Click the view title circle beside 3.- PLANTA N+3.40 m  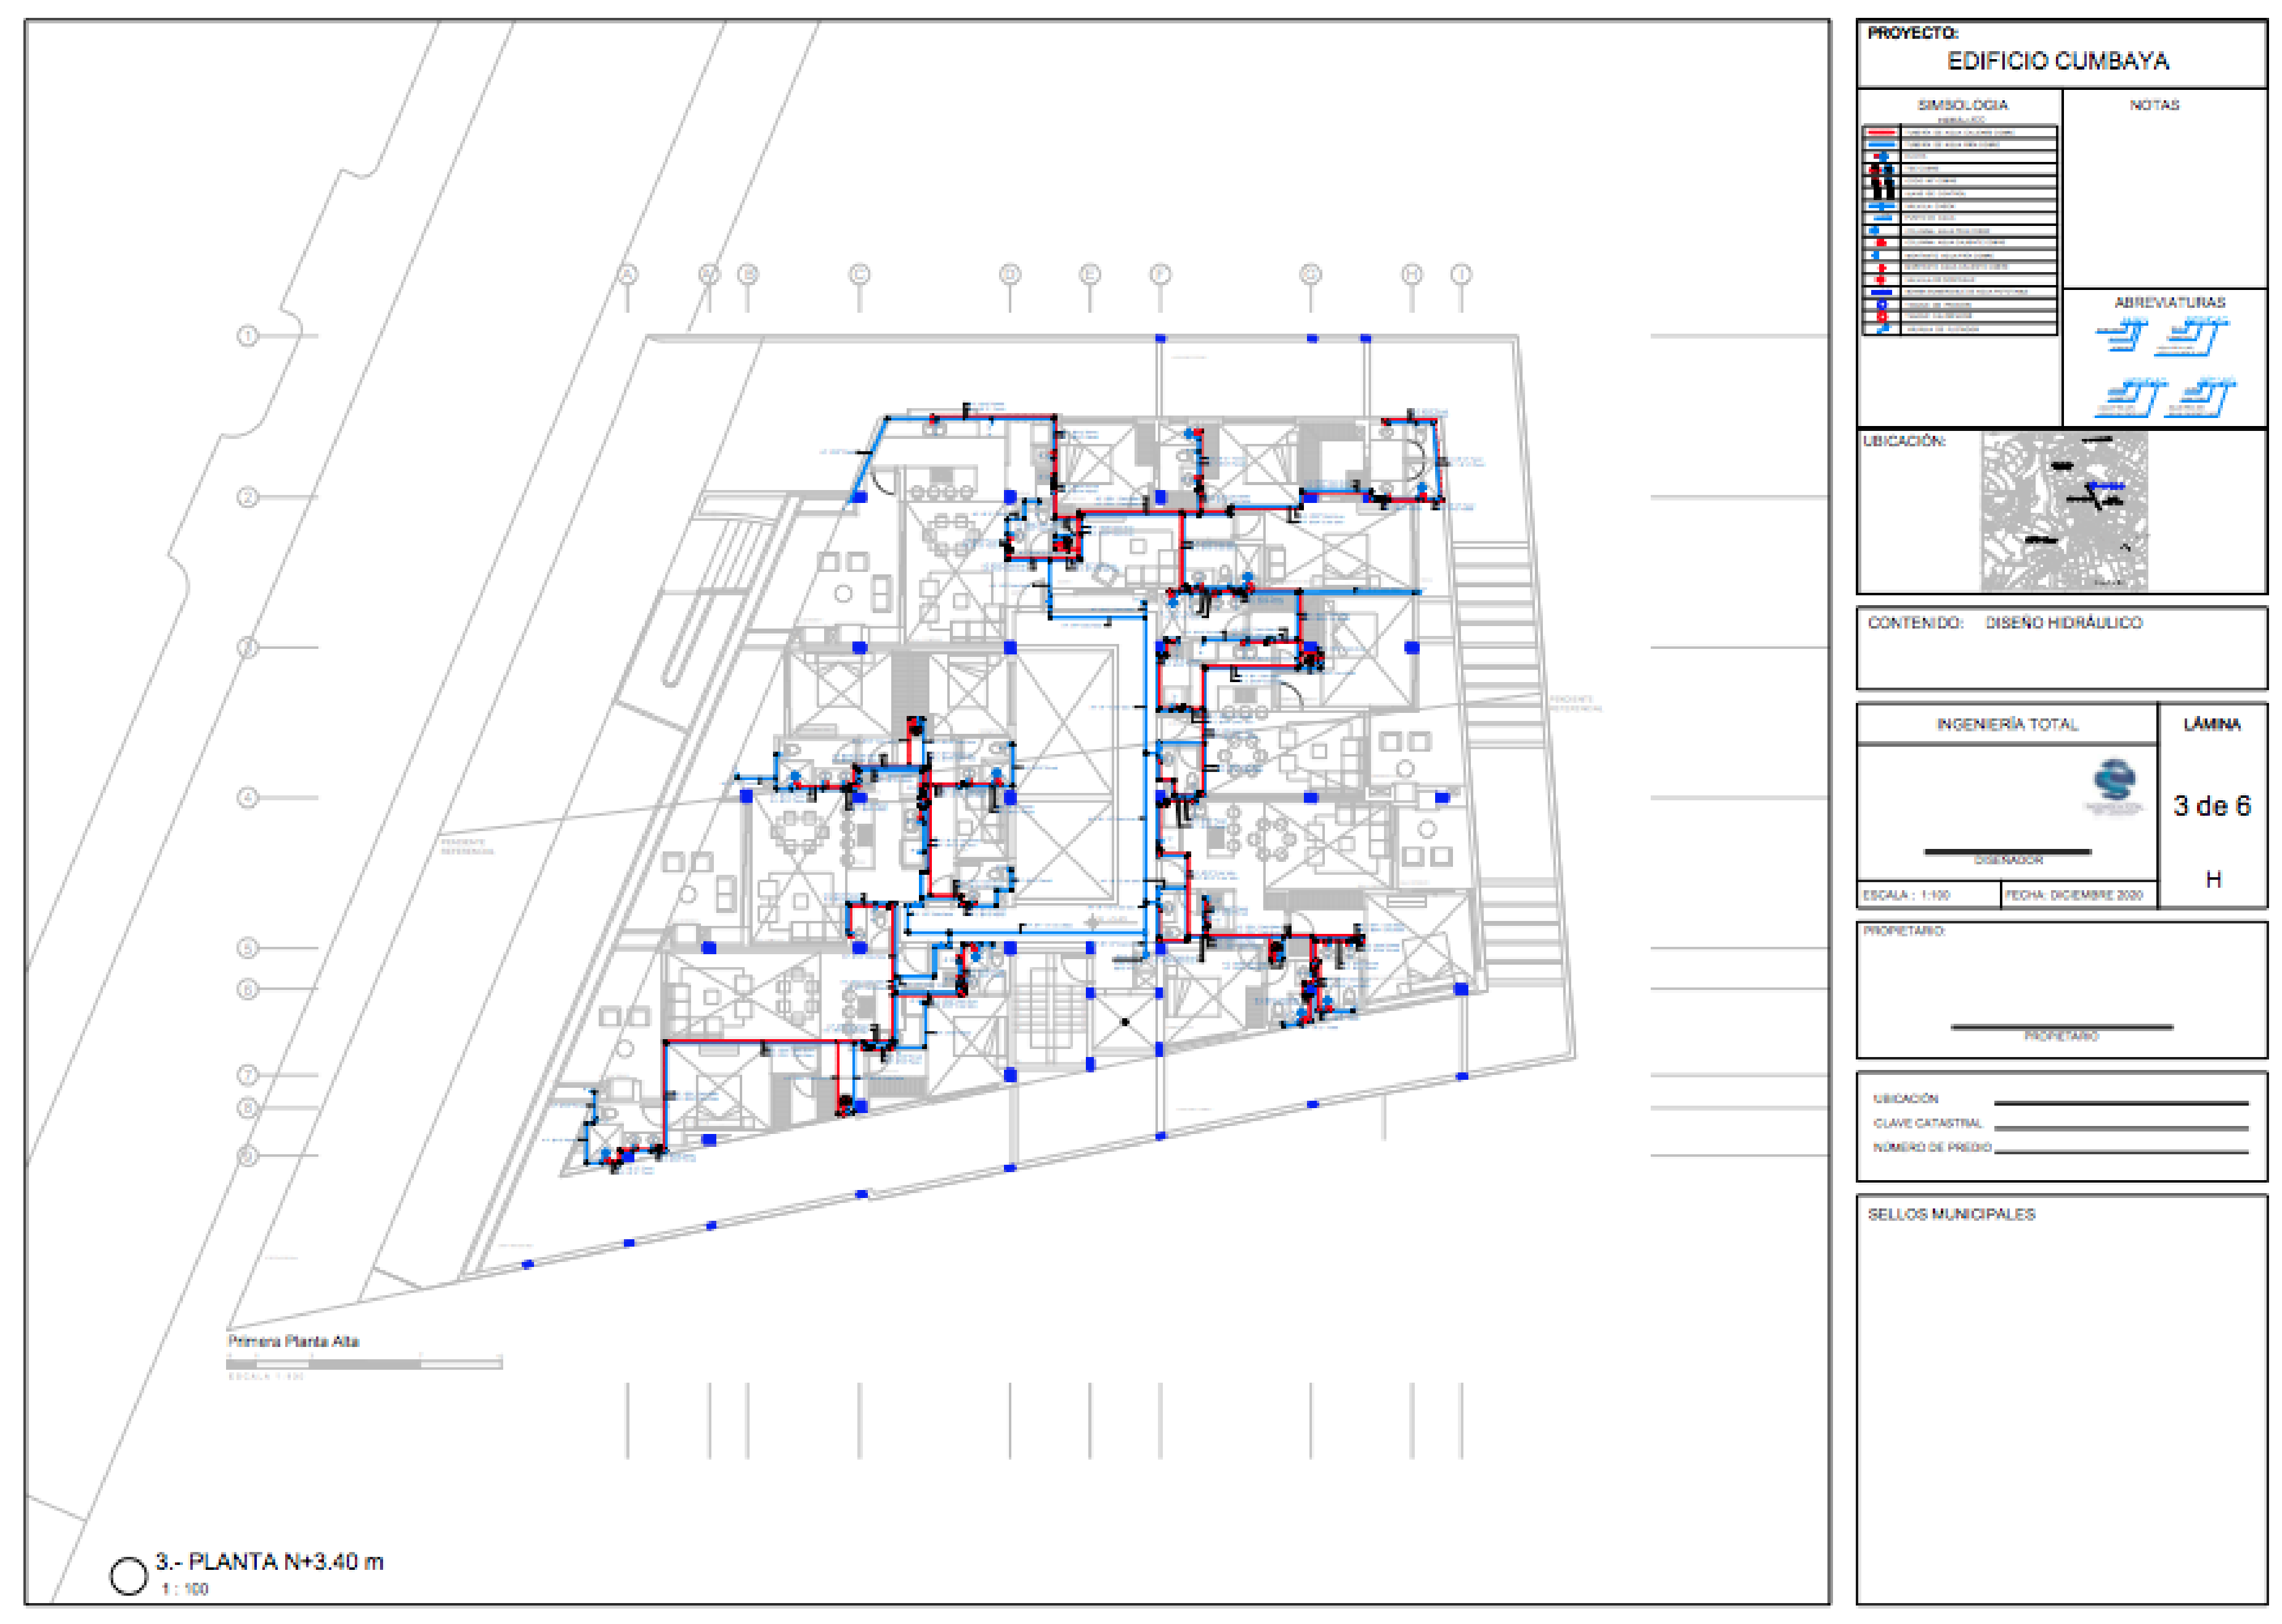(128, 1576)
